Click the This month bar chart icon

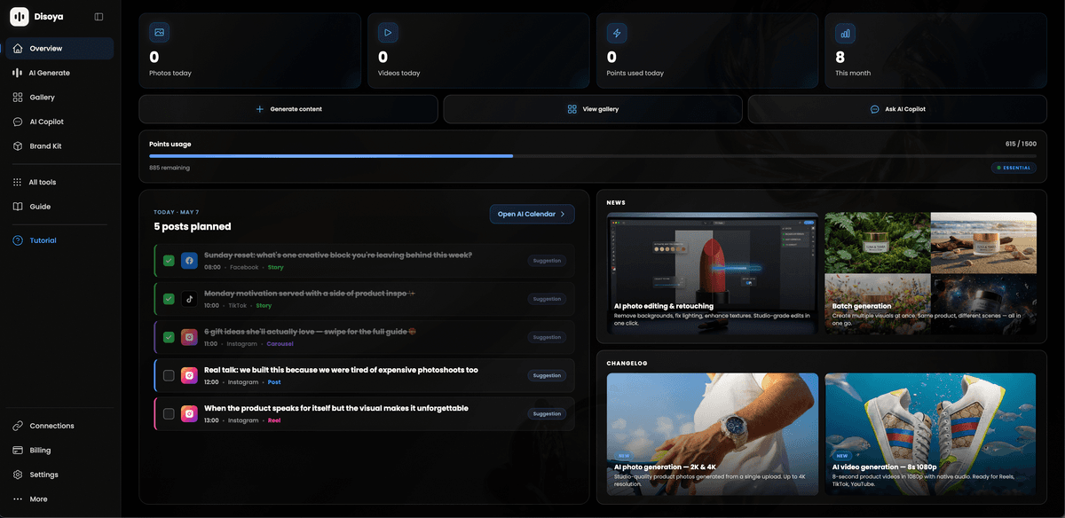pyautogui.click(x=845, y=33)
